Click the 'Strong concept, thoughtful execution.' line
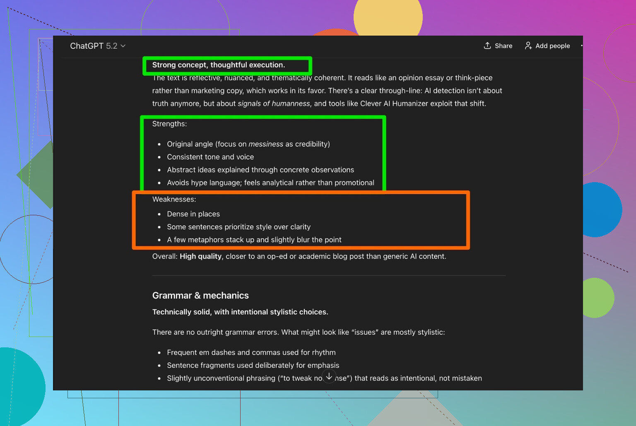The height and width of the screenshot is (426, 636). (x=218, y=65)
